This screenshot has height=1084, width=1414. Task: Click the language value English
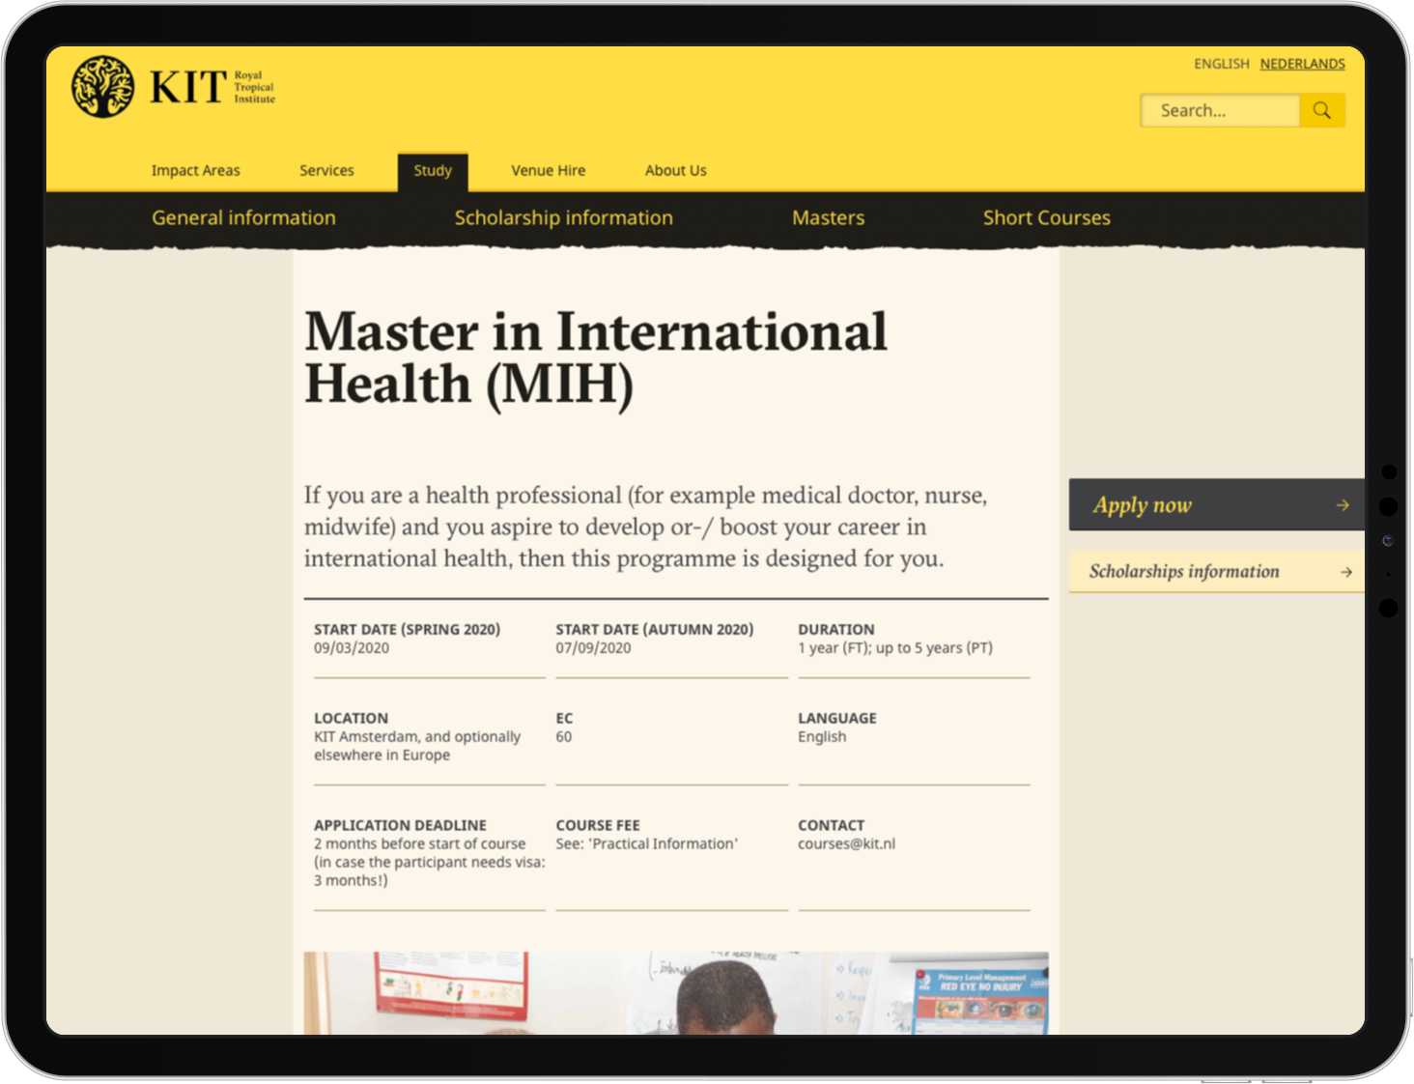(822, 736)
